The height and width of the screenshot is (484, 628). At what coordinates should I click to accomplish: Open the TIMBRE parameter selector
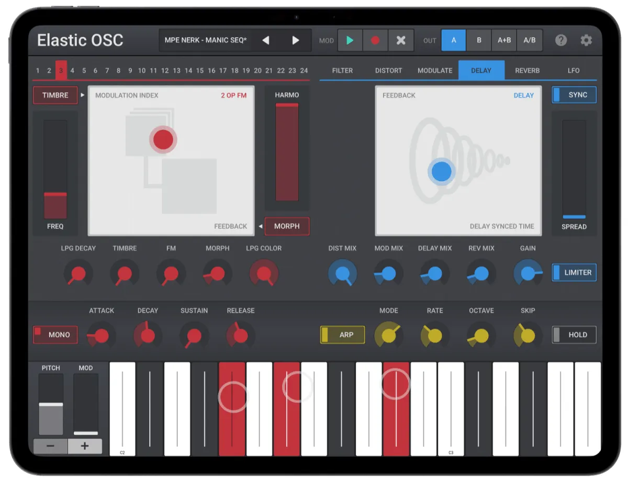click(55, 95)
